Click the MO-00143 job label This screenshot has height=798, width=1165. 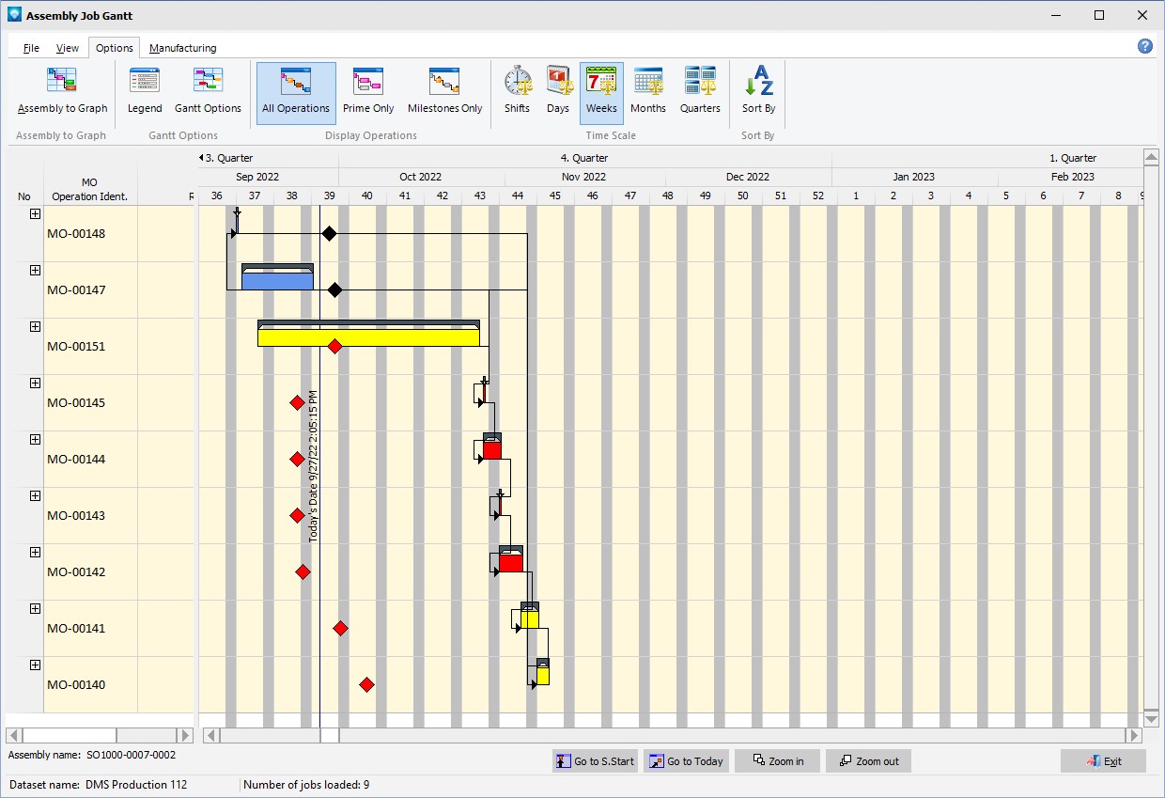point(76,515)
